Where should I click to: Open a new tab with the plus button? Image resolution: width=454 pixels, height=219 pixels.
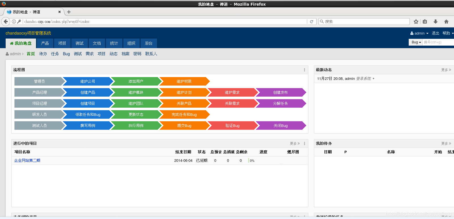pyautogui.click(x=69, y=12)
